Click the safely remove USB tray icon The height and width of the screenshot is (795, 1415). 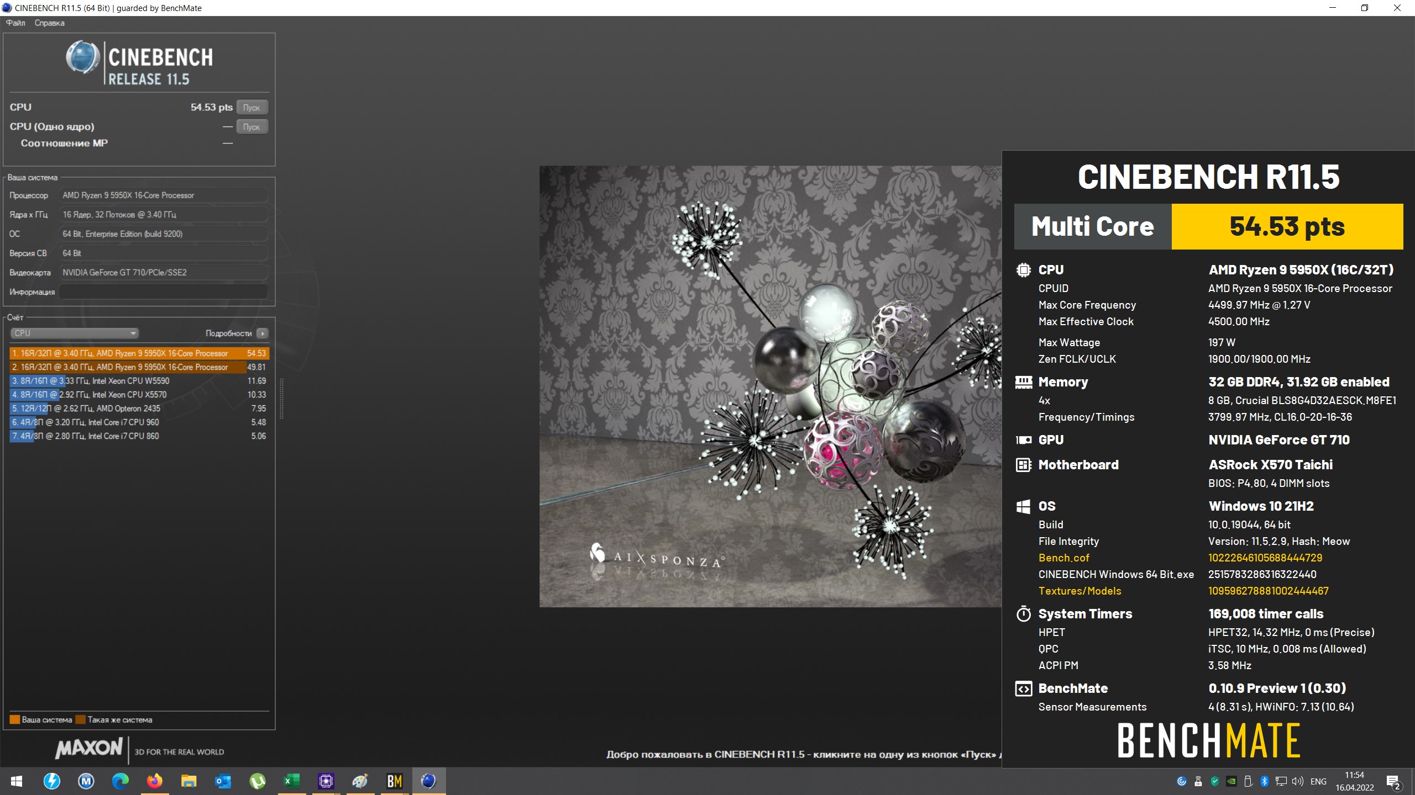[x=1248, y=781]
